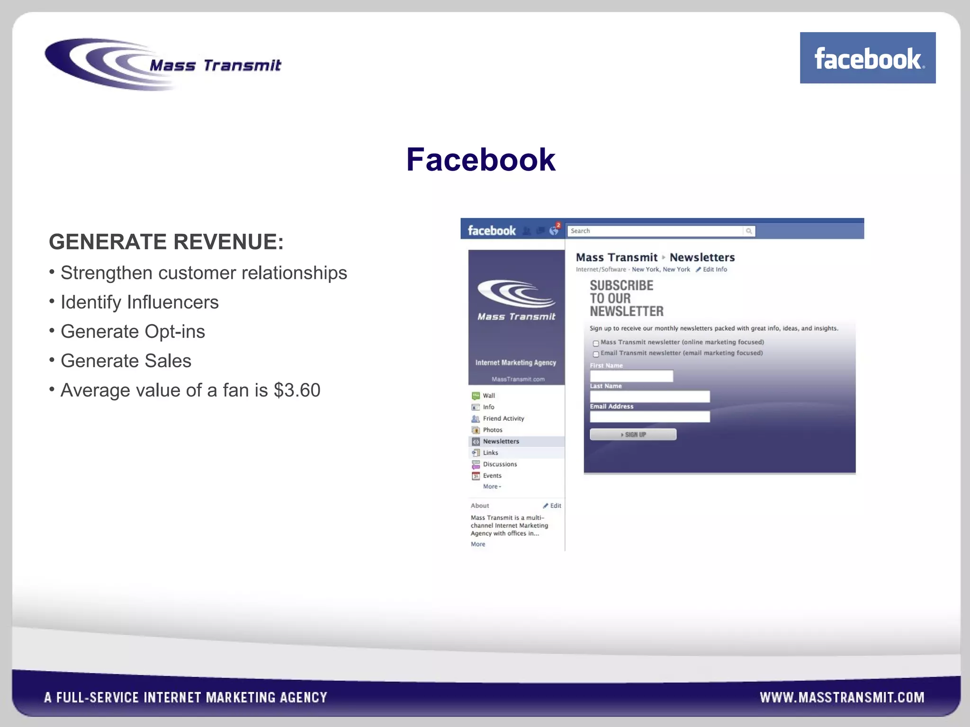Click 'Generate Opt-ins' bullet text

pos(133,332)
